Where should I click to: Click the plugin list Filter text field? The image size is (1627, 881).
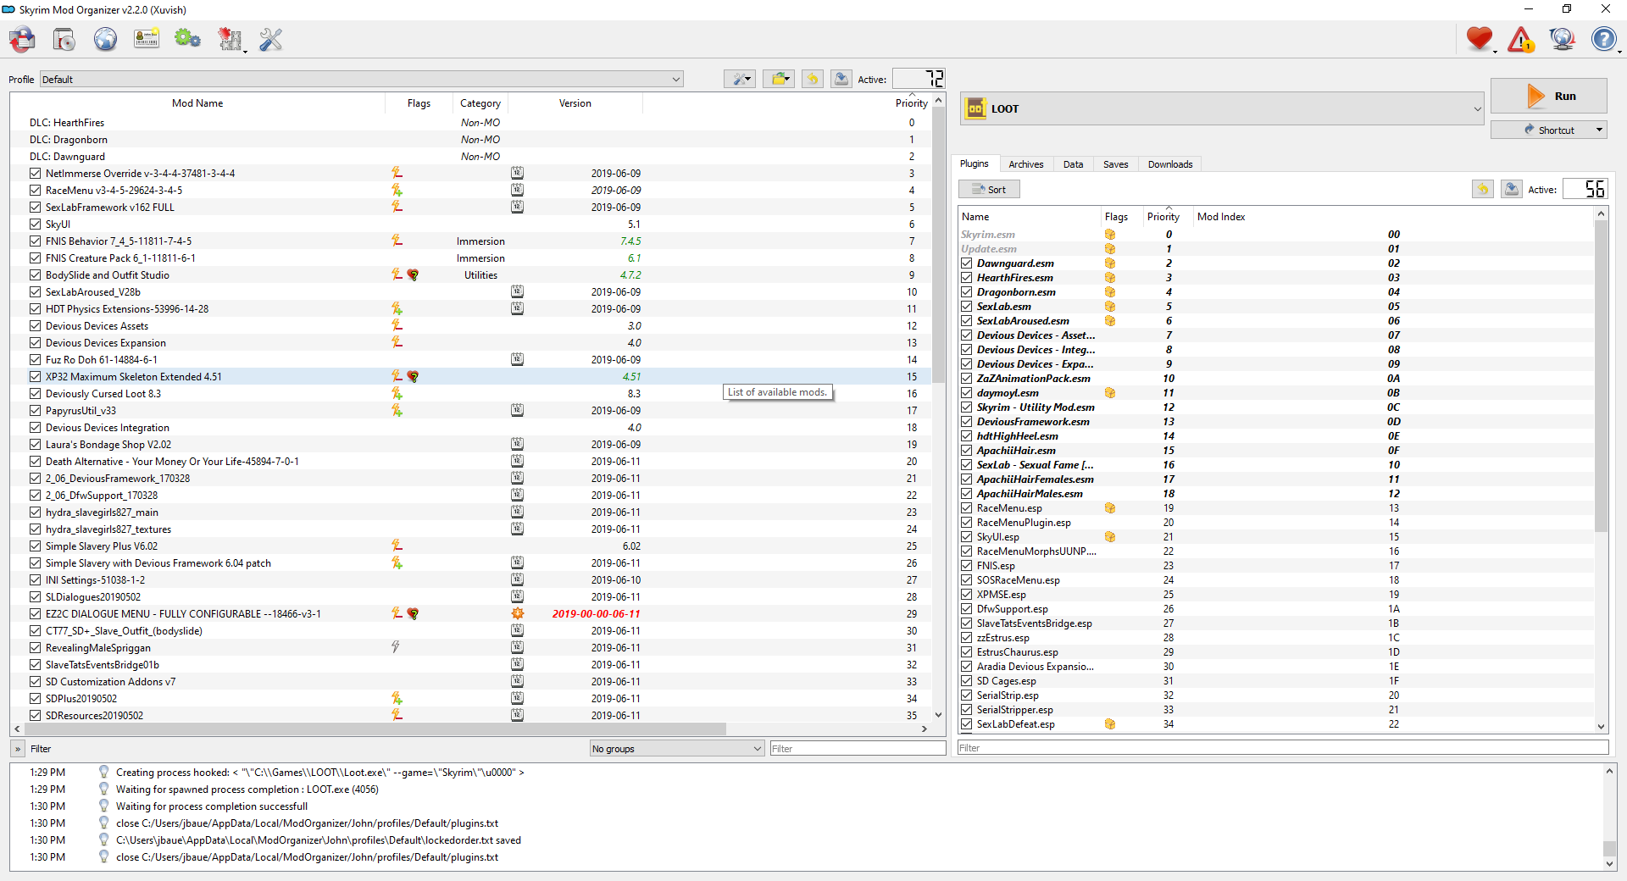[x=1282, y=748]
